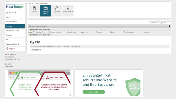Open the Chrome SSL warning banner
176x99 pixels.
click(x=39, y=83)
